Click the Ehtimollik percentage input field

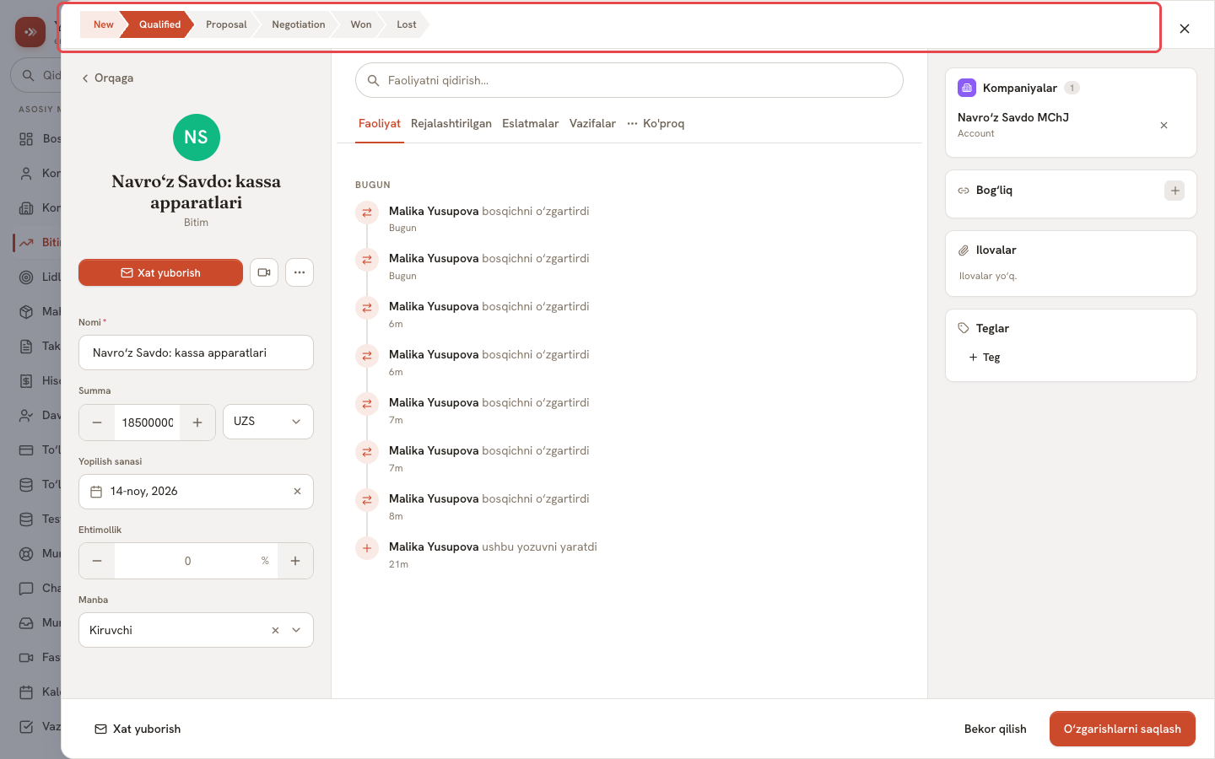tap(197, 561)
